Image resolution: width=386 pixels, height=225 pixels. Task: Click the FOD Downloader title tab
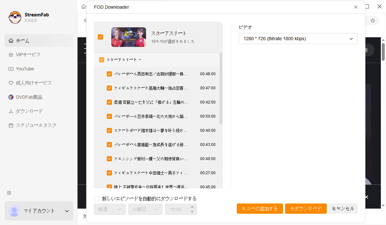coord(111,7)
